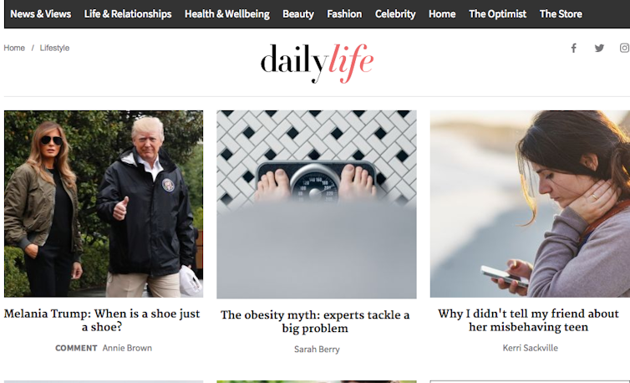Click the Lifestyle breadcrumb link
Image resolution: width=630 pixels, height=383 pixels.
[x=54, y=48]
